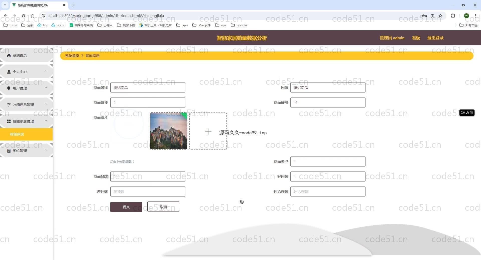Expand the 系统管理 sidebar menu
The width and height of the screenshot is (481, 260).
(x=26, y=151)
